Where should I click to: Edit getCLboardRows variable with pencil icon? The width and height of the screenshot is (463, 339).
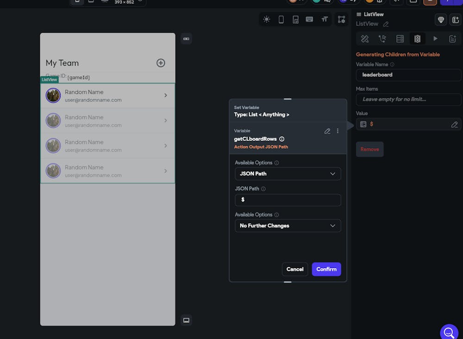pyautogui.click(x=327, y=131)
